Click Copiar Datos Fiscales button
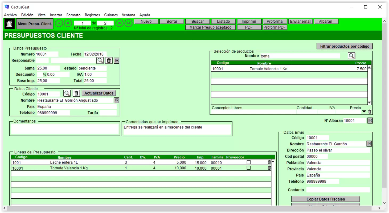The width and height of the screenshot is (389, 213). [326, 199]
